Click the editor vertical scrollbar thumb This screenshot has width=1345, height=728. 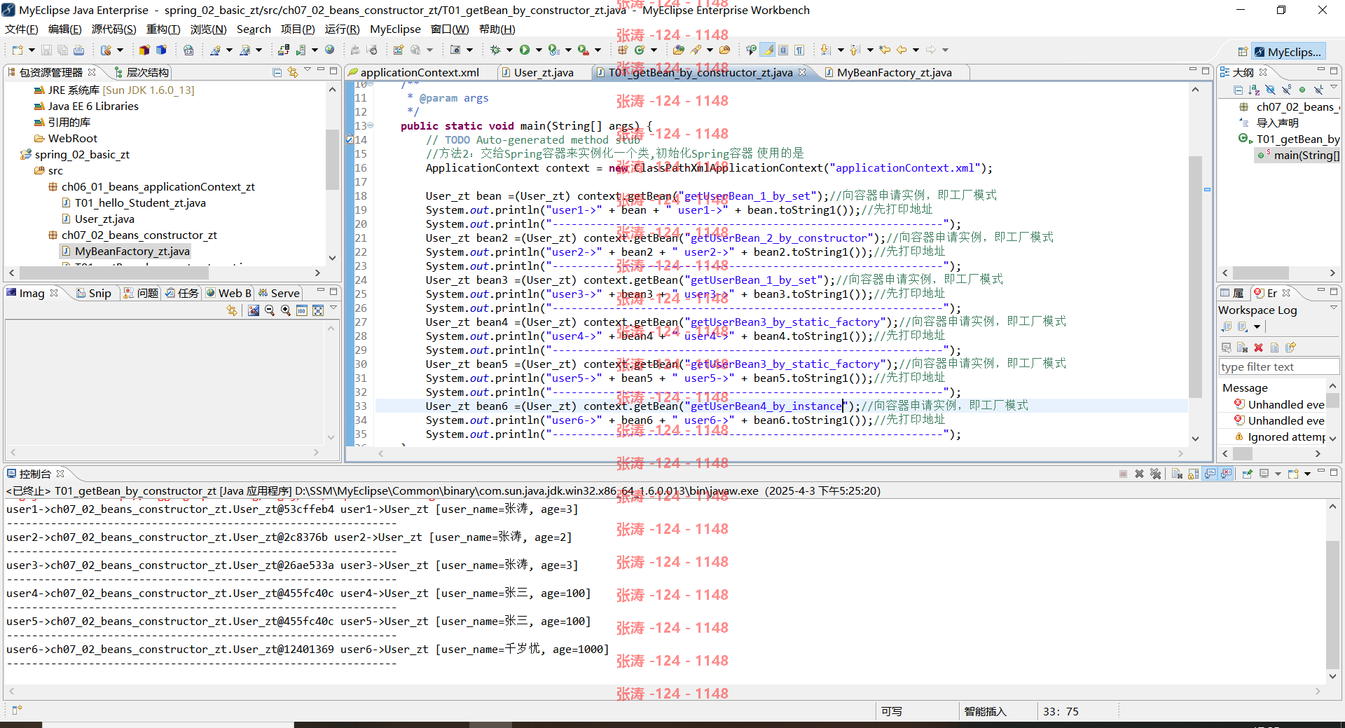pyautogui.click(x=1195, y=277)
